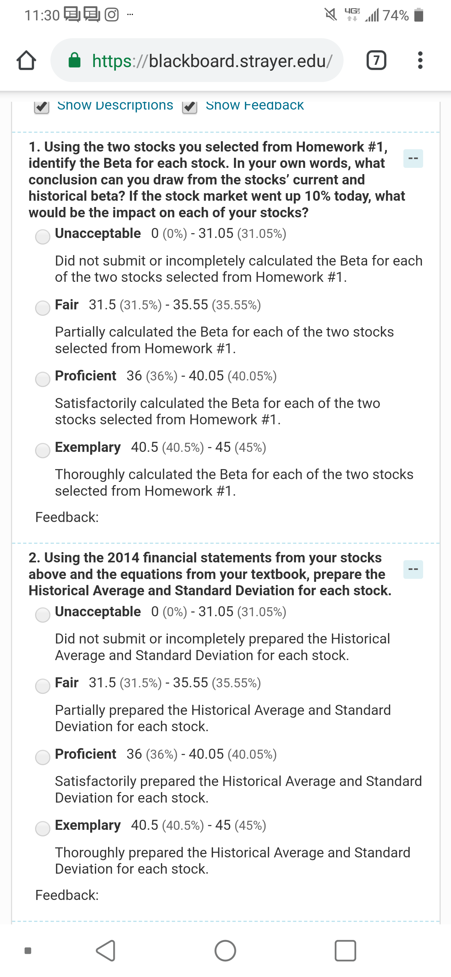The width and height of the screenshot is (451, 977).
Task: Tap the Instagram notification icon in status bar
Action: point(111,15)
